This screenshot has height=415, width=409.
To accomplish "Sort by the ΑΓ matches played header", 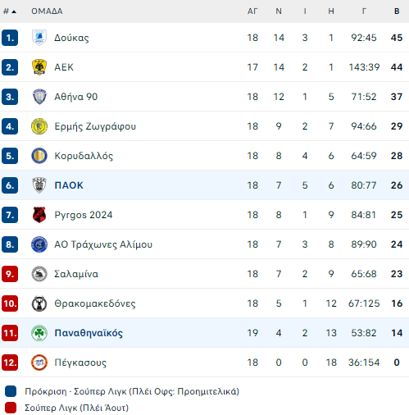I will (252, 11).
